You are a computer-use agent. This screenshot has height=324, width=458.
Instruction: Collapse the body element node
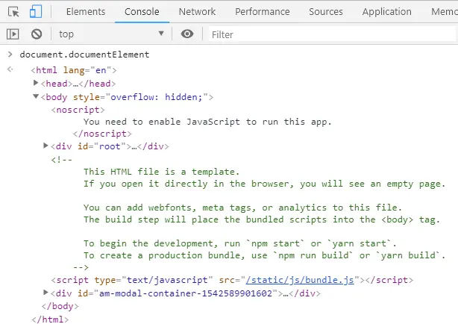(x=36, y=96)
